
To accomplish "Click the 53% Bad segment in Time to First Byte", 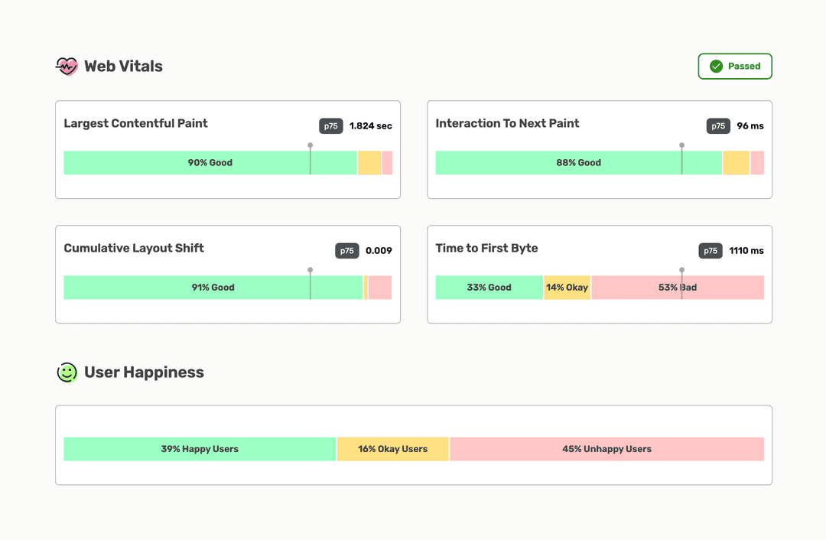I will (677, 287).
